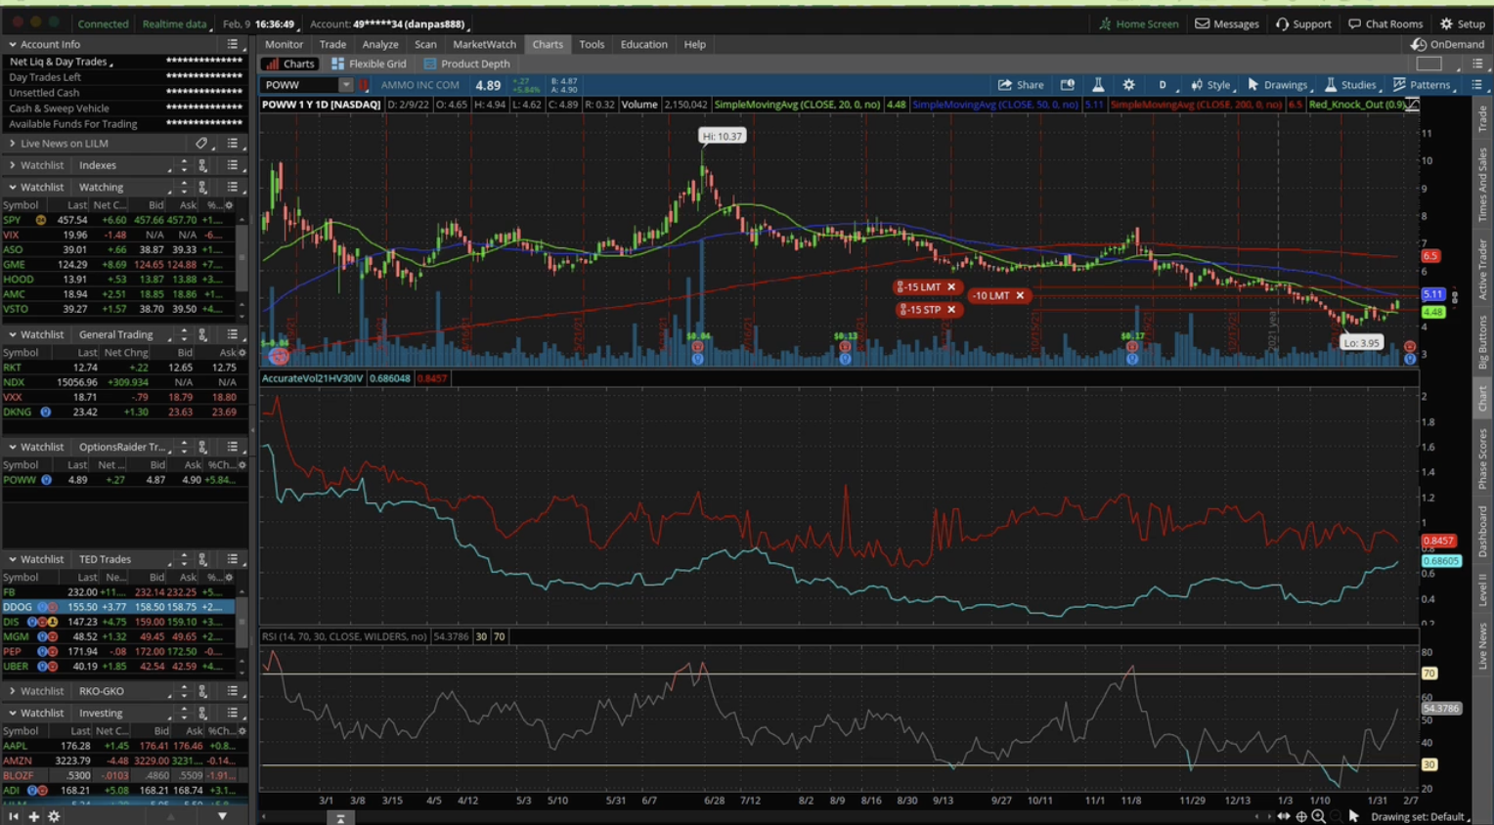Click the chart snapshot icon beside Share

(1068, 85)
